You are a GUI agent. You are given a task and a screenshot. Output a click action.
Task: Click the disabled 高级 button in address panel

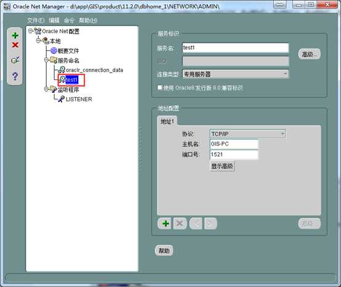tap(309, 224)
